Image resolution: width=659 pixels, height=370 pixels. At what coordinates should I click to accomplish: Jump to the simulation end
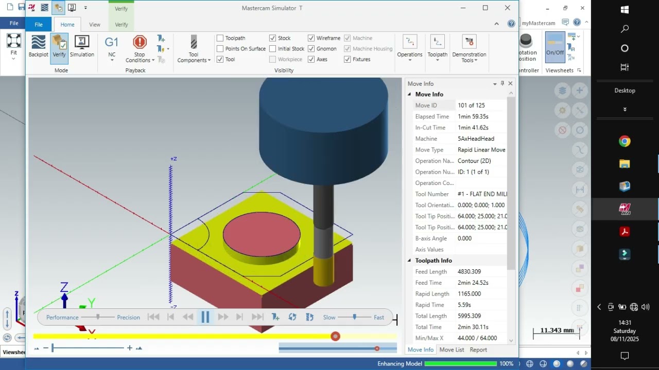(257, 317)
